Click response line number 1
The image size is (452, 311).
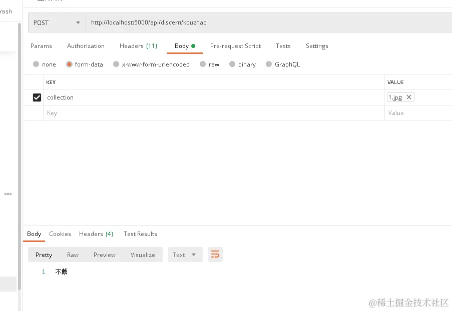pyautogui.click(x=44, y=271)
